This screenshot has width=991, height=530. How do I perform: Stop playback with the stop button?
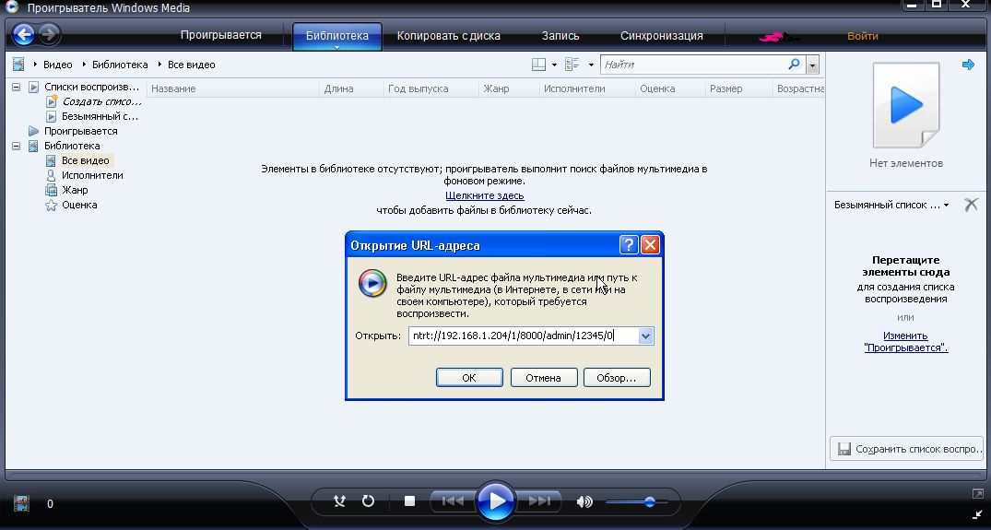coord(409,501)
